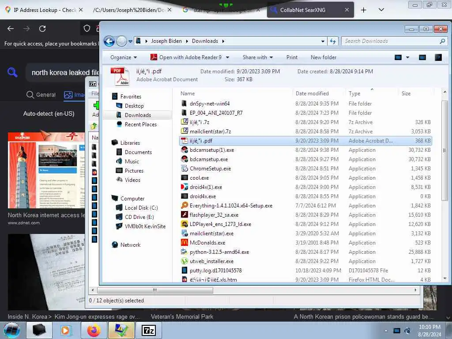The width and height of the screenshot is (452, 339).
Task: Select the LDPlayer4_ens_1273_ld.exe icon
Action: [x=184, y=224]
